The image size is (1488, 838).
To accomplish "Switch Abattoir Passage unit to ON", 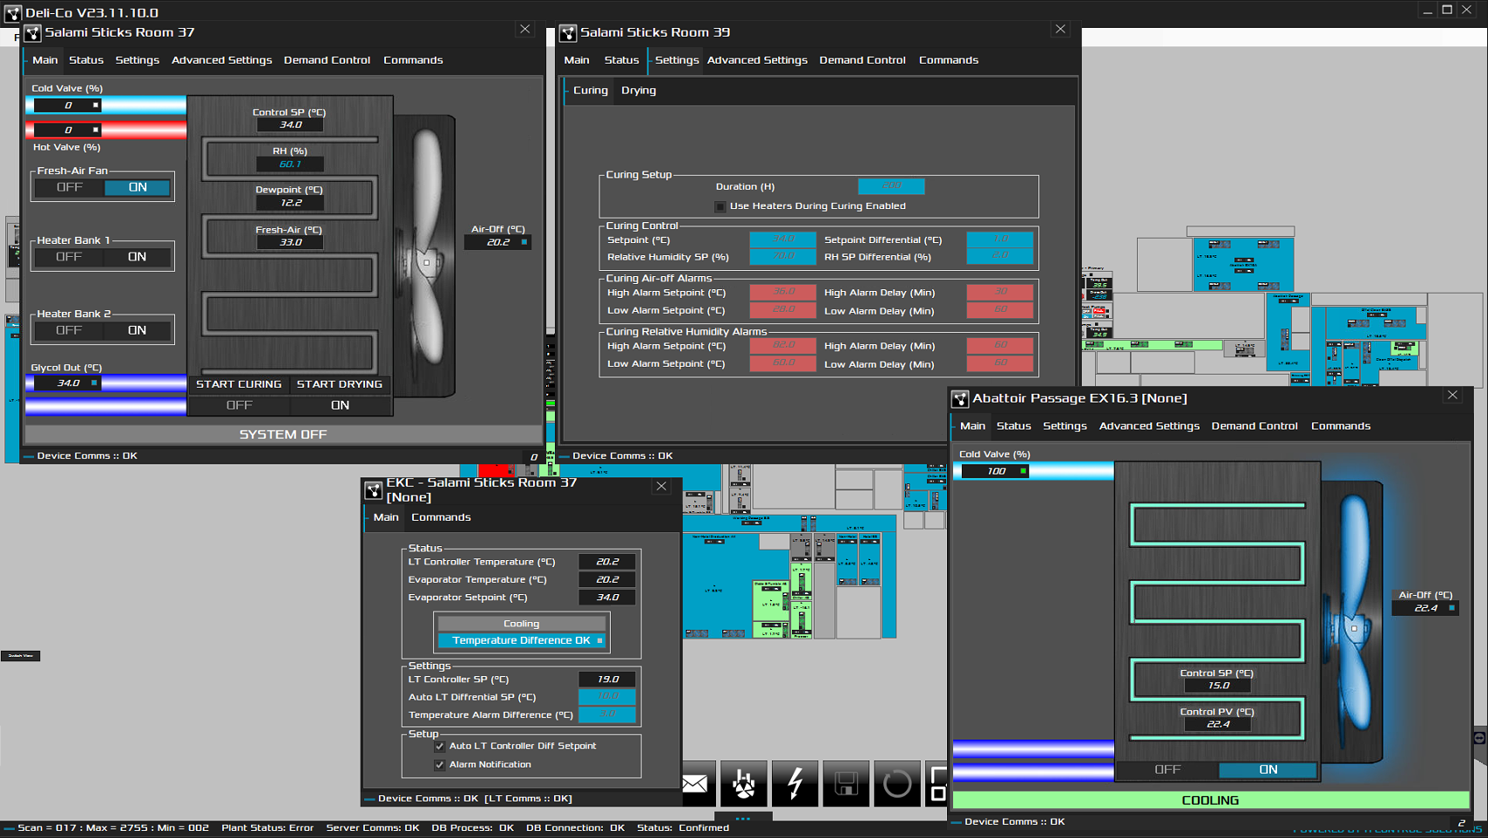I will click(1268, 770).
